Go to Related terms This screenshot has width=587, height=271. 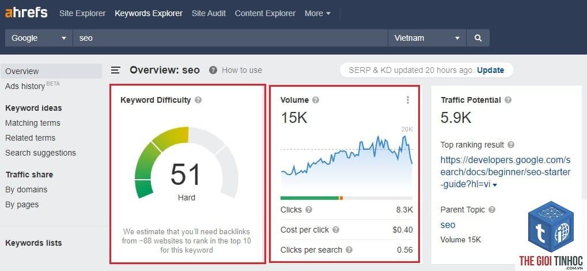(x=31, y=138)
